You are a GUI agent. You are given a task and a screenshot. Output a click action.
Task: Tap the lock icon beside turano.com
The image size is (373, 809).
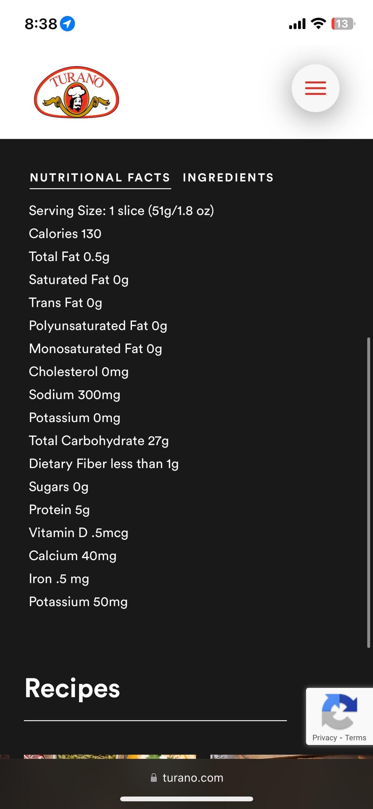coord(154,778)
